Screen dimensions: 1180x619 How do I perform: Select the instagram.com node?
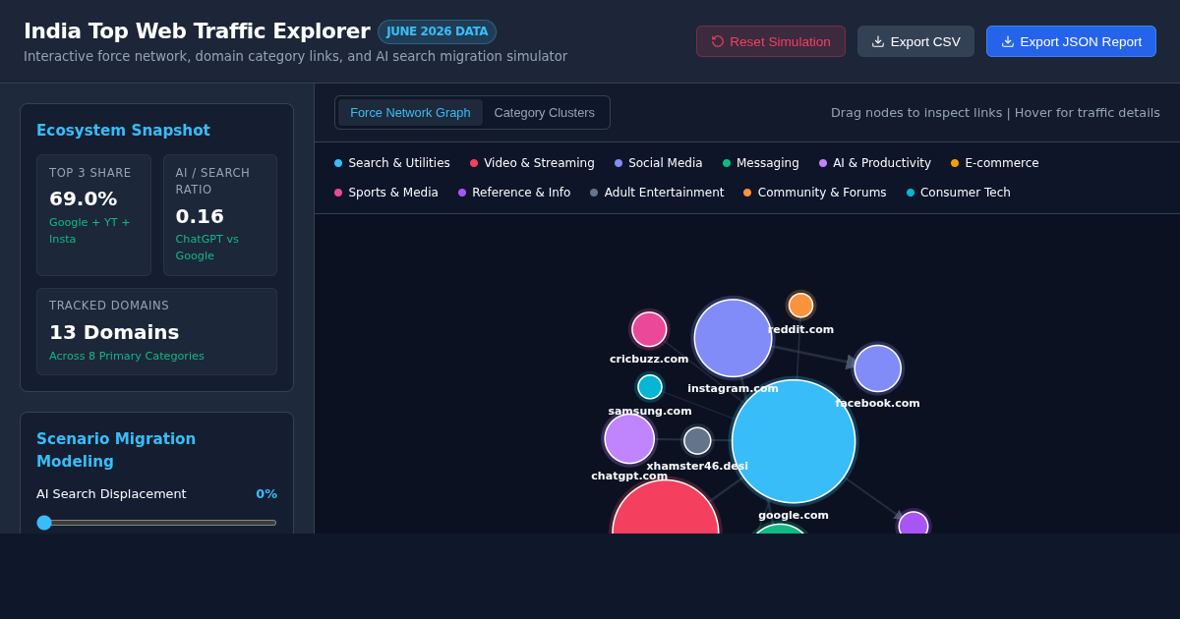pyautogui.click(x=733, y=338)
